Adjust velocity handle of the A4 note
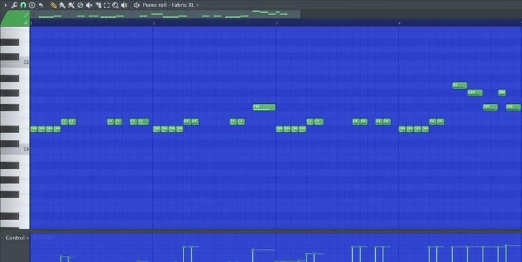Viewport: 522px width, 262px height. point(452,246)
